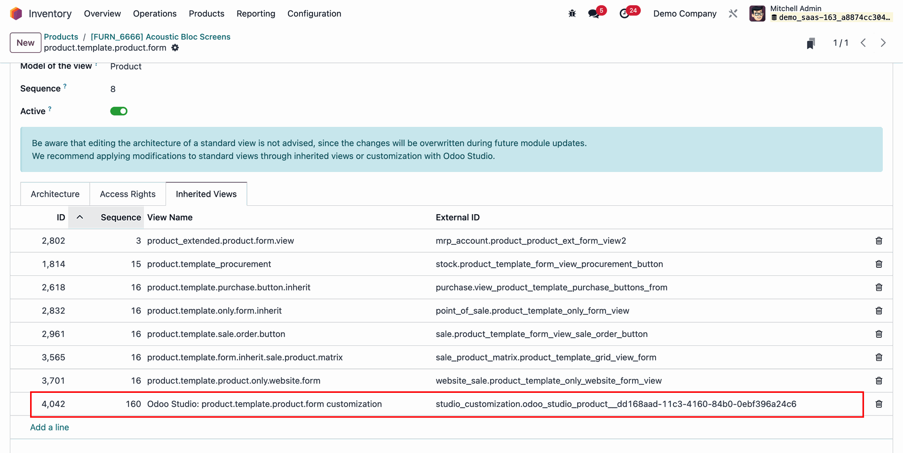Sort by the Sequence column caret

pos(80,217)
